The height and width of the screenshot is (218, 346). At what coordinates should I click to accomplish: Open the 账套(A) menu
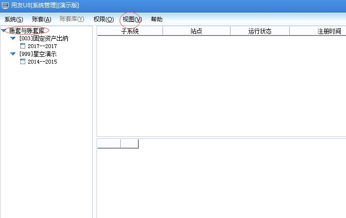pos(41,19)
